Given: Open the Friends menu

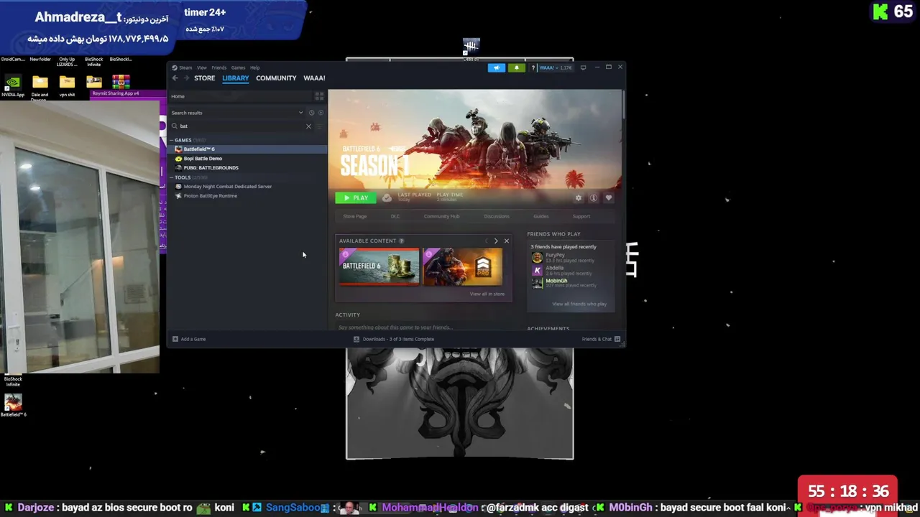Looking at the screenshot, I should 219,67.
